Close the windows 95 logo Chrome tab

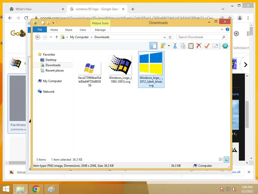point(123,9)
